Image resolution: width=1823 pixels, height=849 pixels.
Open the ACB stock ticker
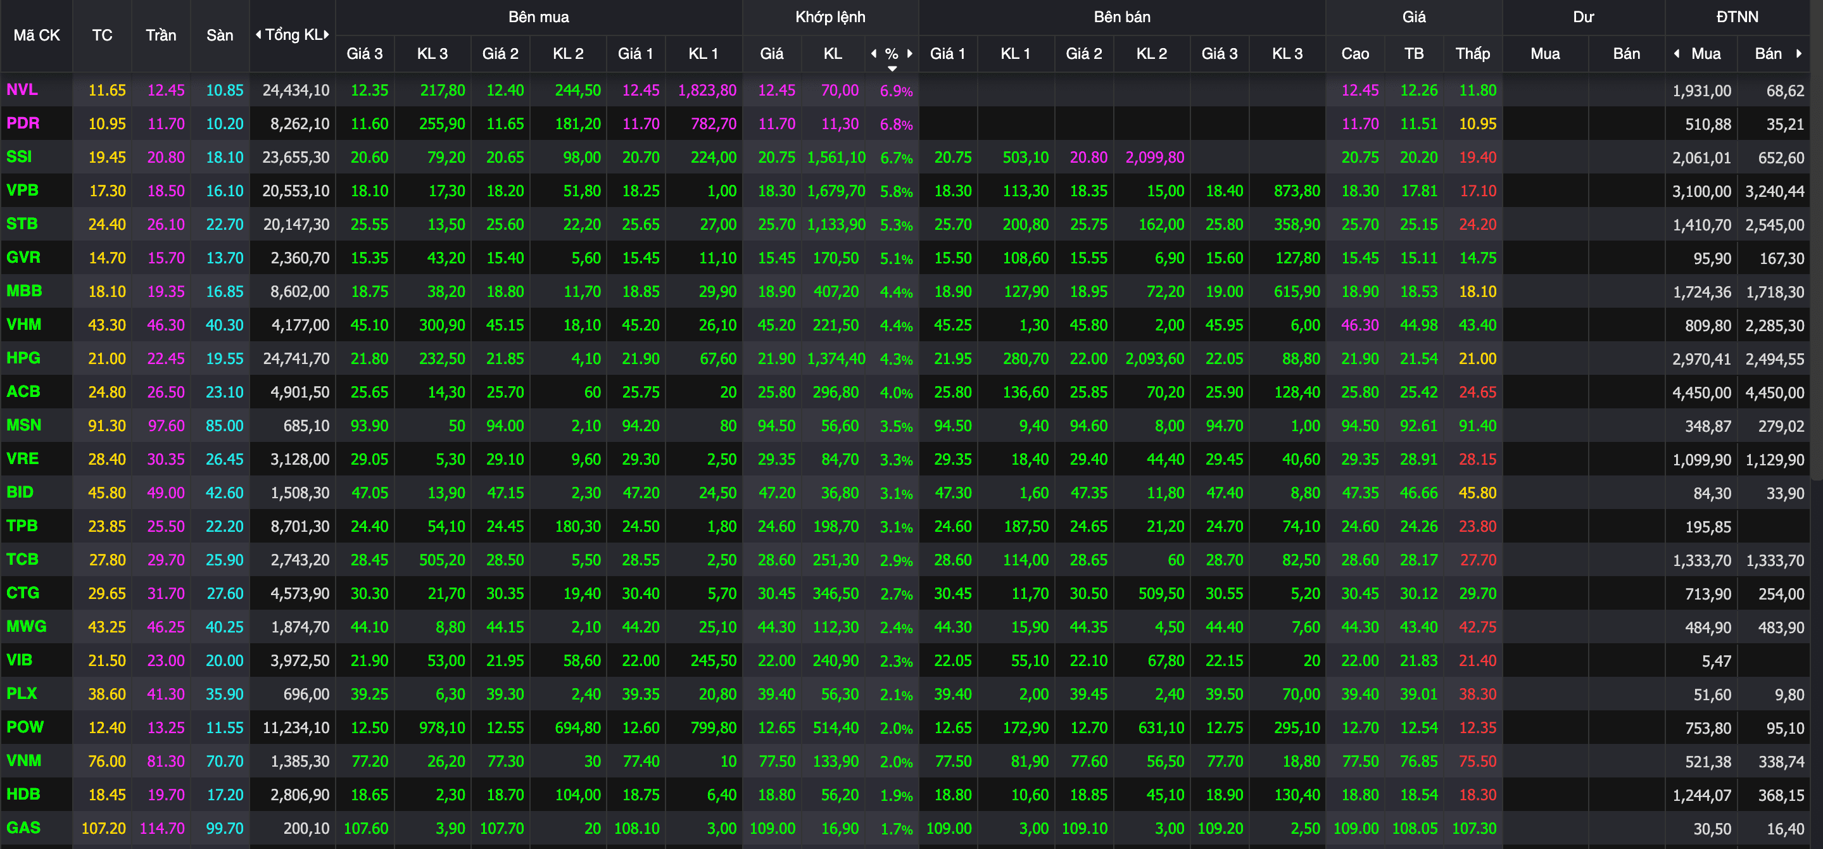pos(23,392)
